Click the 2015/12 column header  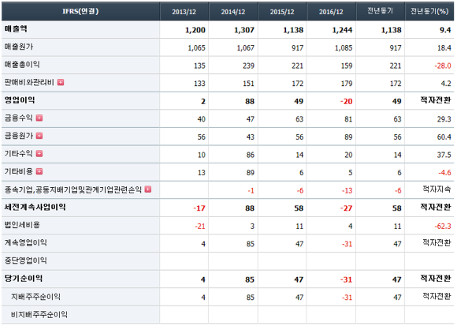[x=282, y=11]
